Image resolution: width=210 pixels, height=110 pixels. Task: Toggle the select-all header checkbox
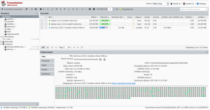click(46, 17)
